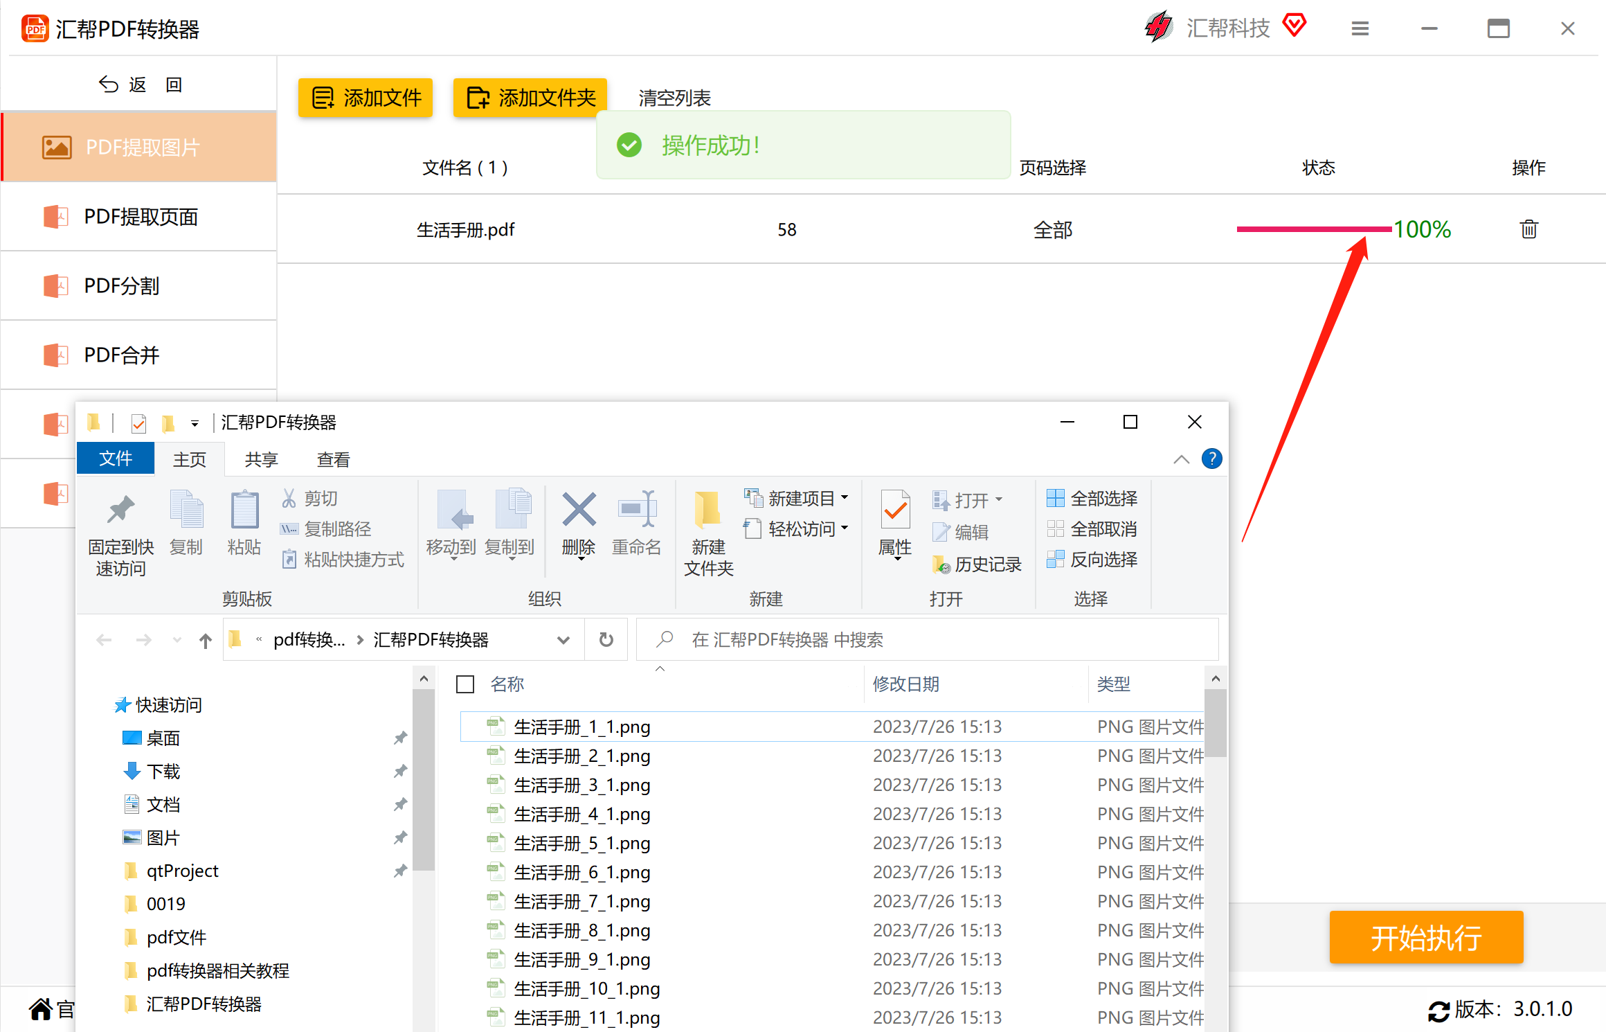
Task: Click the progress bar for 生活手册.pdf
Action: [x=1314, y=229]
